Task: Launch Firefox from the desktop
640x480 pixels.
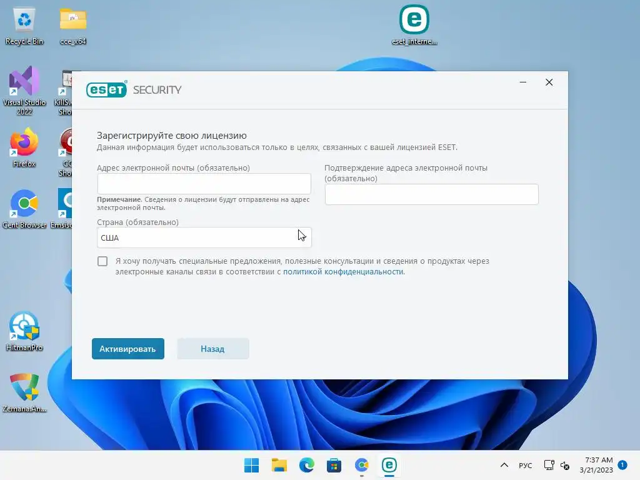Action: tap(24, 147)
